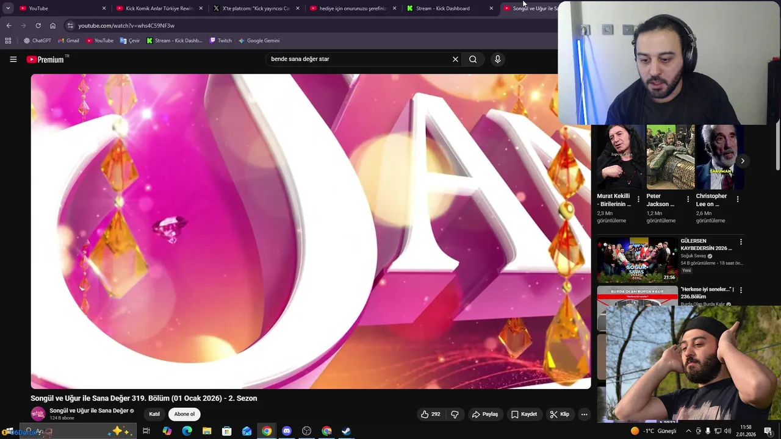Share the video with Paylaş
The image size is (781, 439).
pos(484,414)
